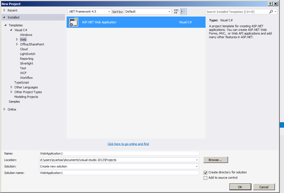This screenshot has height=193, width=284.
Task: Click the search magnifier icon
Action: tap(271, 12)
